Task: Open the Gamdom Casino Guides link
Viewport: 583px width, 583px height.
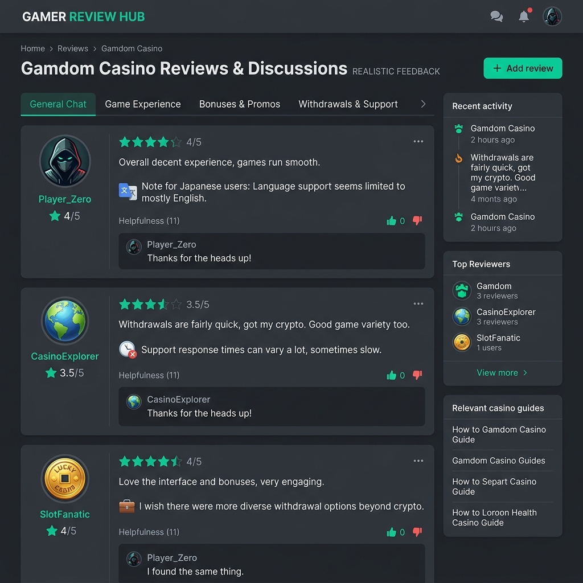Action: [499, 461]
